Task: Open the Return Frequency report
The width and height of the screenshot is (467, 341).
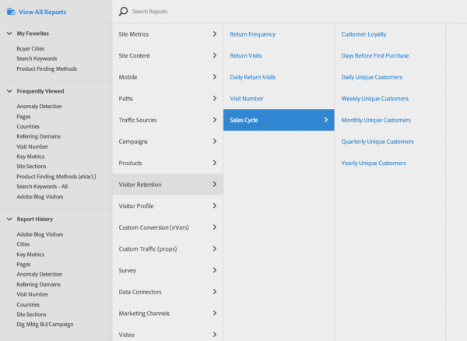Action: 252,34
